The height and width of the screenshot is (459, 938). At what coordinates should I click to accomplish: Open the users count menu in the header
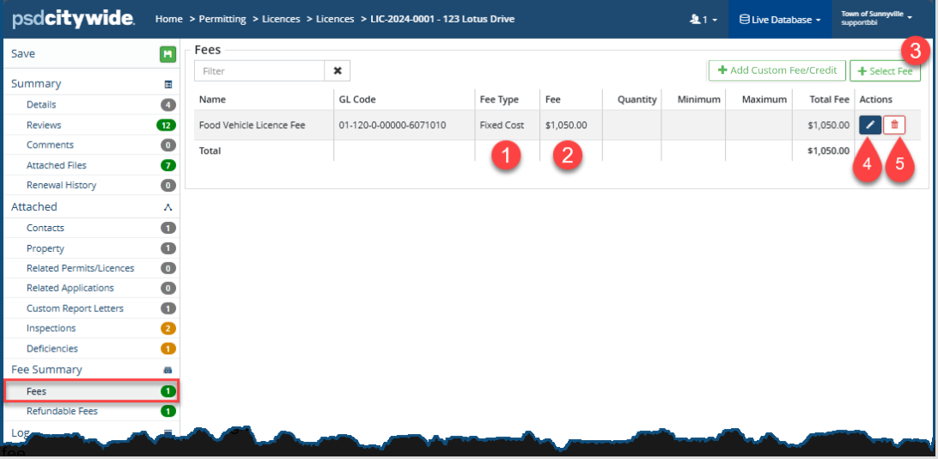(703, 20)
